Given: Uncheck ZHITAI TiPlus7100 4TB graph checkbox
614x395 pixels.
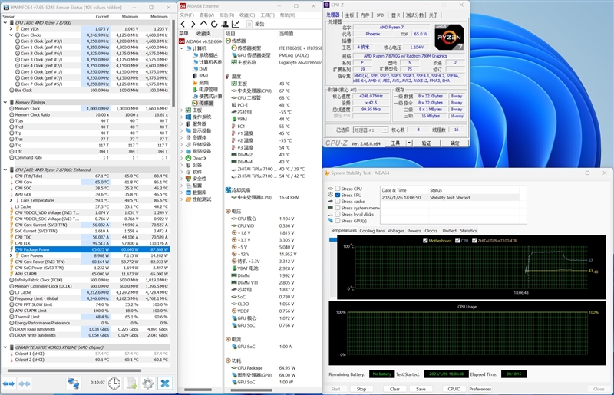Looking at the screenshot, I should coord(474,240).
